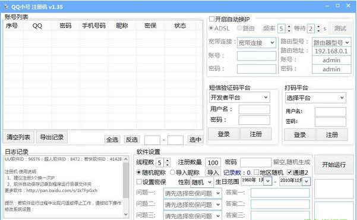Increase the thread count stepper arrow
The image size is (357, 220).
click(x=168, y=161)
